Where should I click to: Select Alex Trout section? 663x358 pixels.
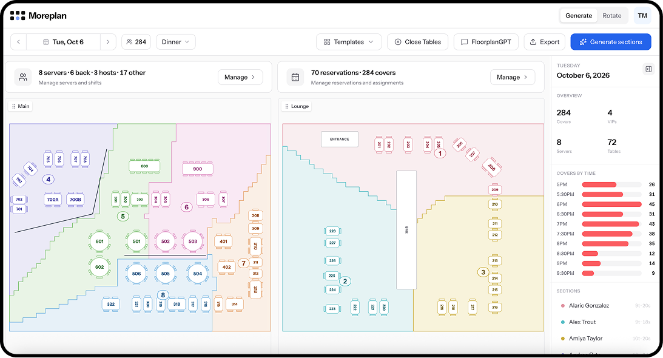[x=605, y=322]
